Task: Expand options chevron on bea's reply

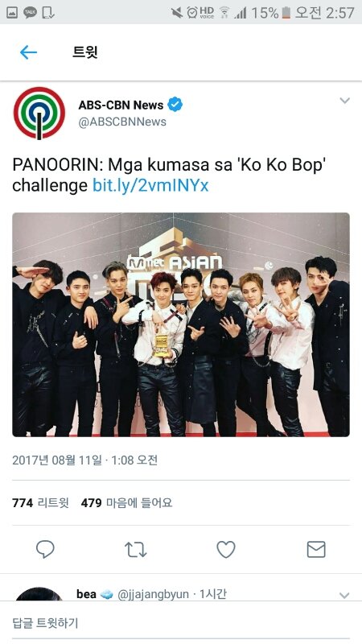Action: tap(345, 595)
